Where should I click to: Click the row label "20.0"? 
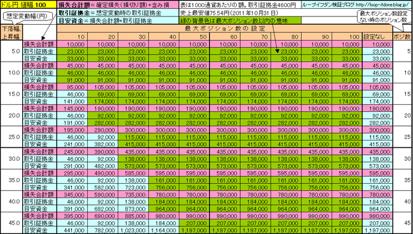click(x=11, y=116)
